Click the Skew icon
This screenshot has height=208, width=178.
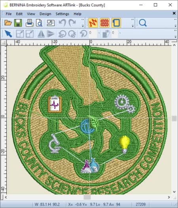tap(106, 34)
